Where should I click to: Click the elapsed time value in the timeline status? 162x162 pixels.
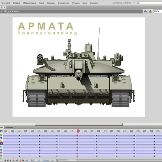(53, 160)
